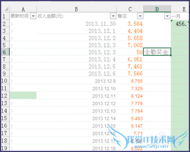Select date cell 2013.12.2
The image size is (190, 152).
(x=76, y=38)
